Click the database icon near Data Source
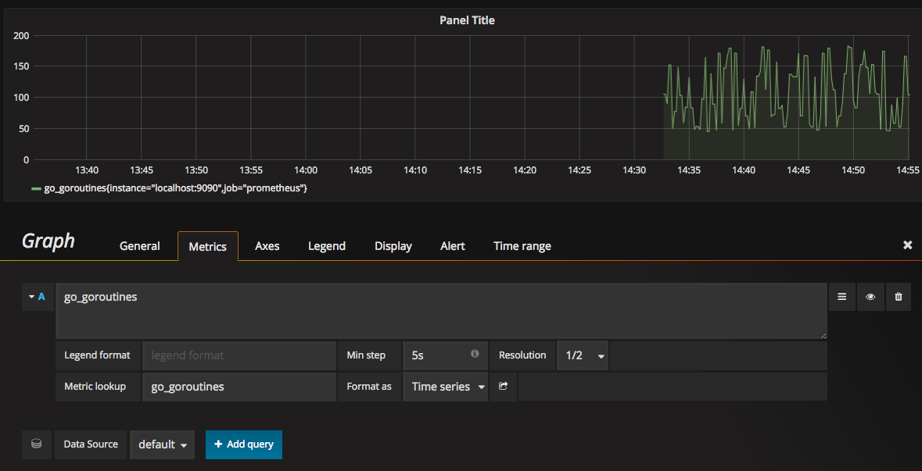922x471 pixels. click(x=36, y=444)
